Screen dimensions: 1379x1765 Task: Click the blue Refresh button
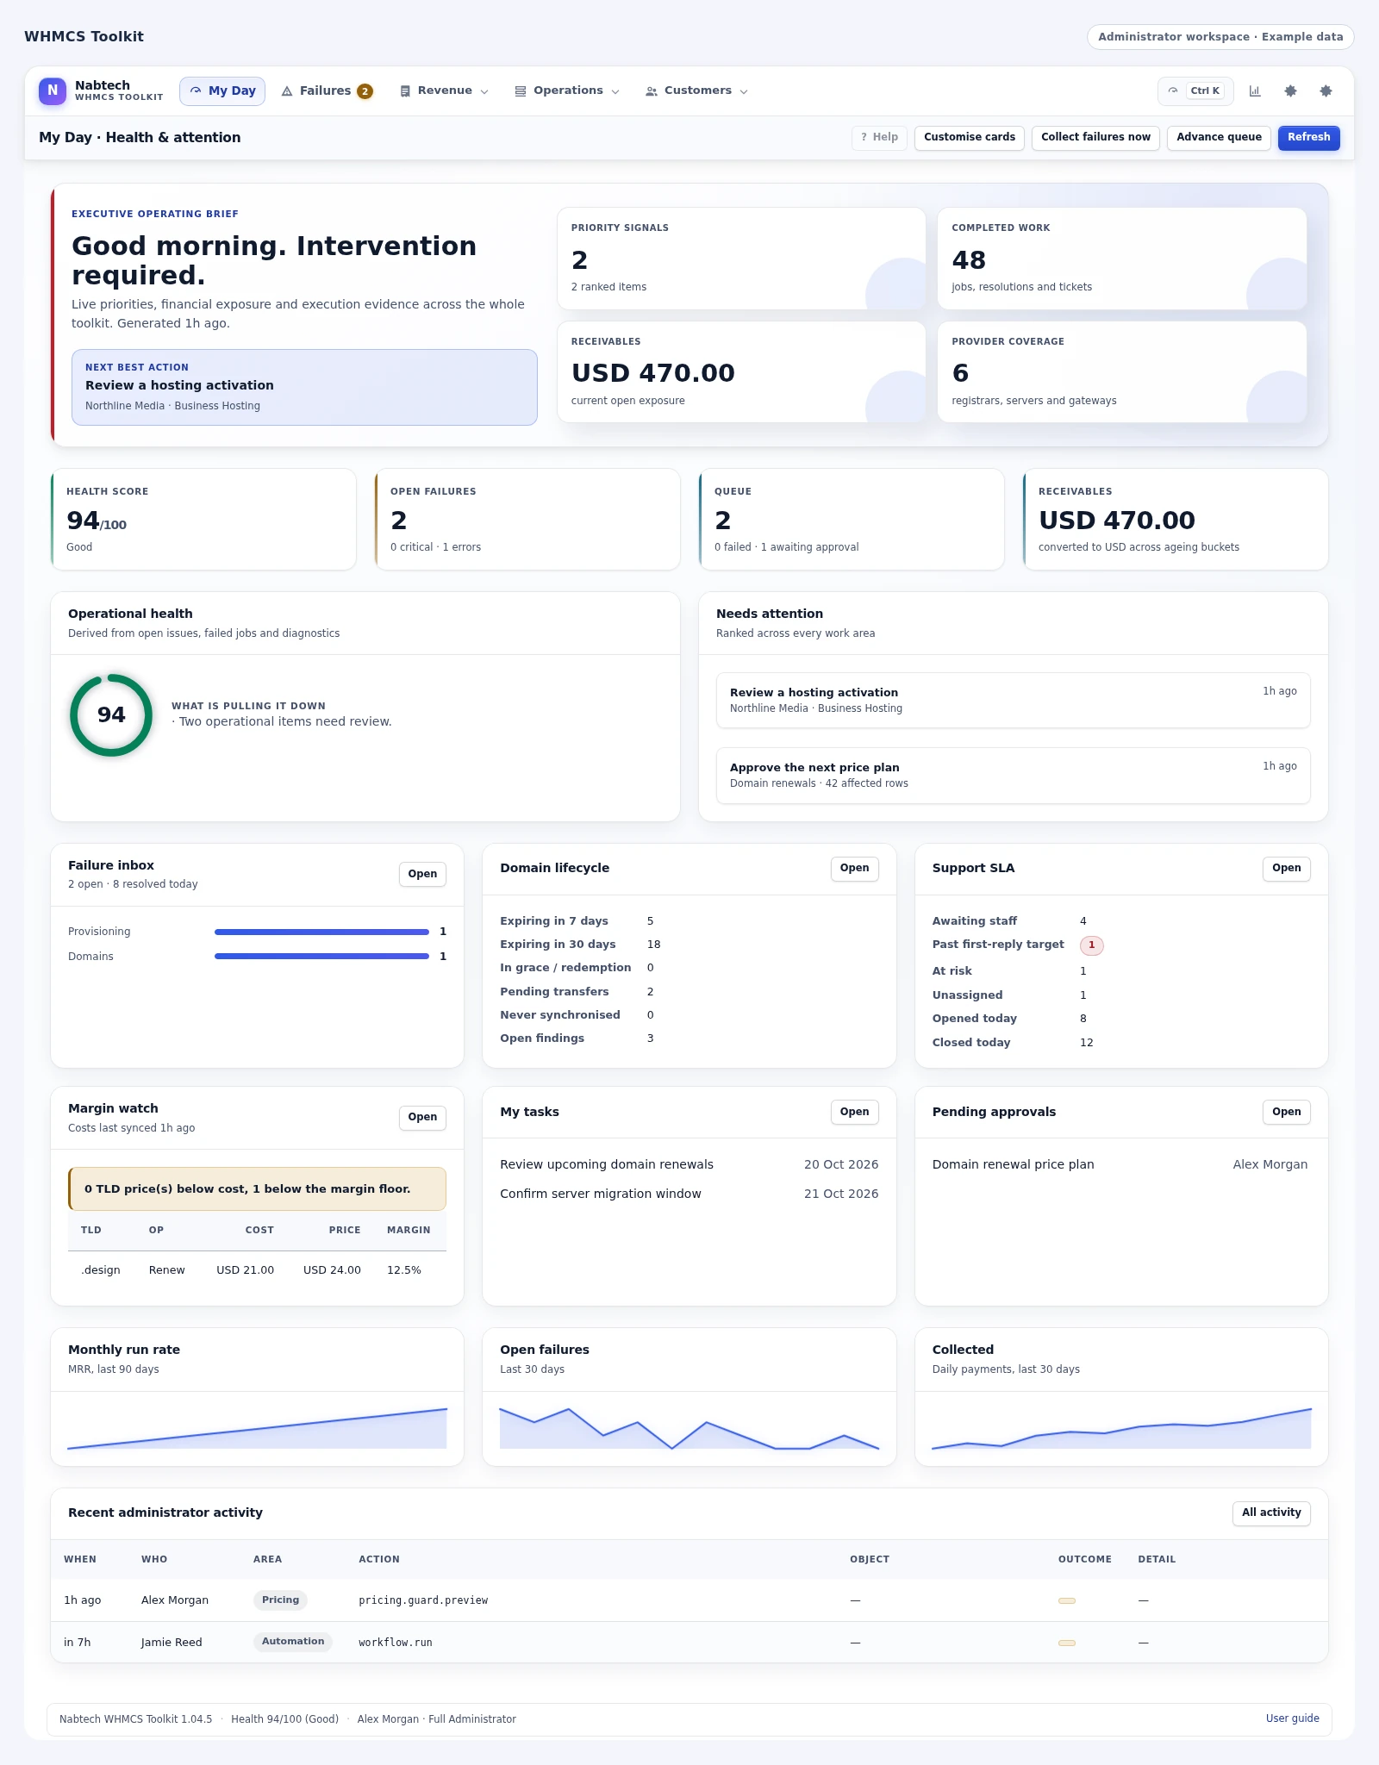(x=1308, y=138)
